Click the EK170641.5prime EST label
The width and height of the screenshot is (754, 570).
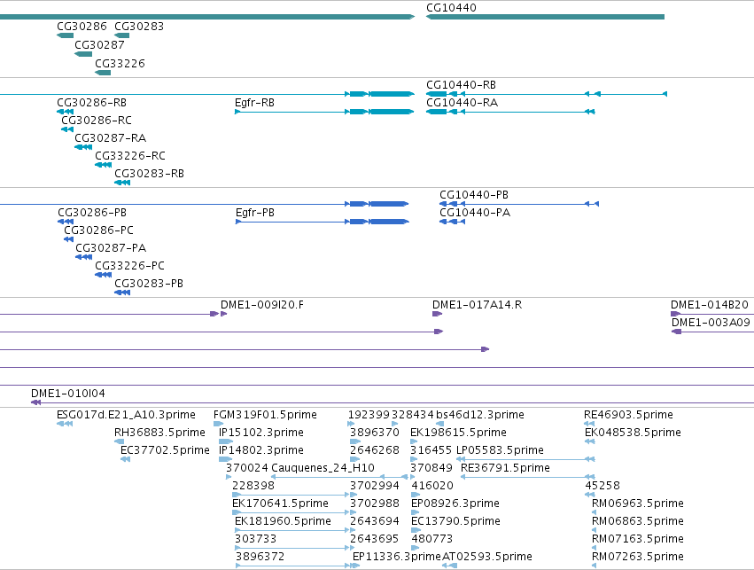point(280,504)
